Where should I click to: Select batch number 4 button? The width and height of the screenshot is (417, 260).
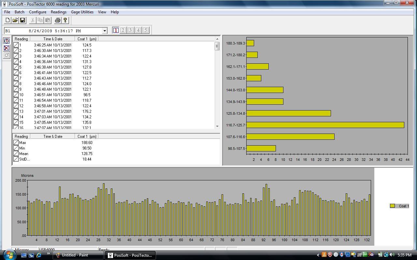point(138,30)
